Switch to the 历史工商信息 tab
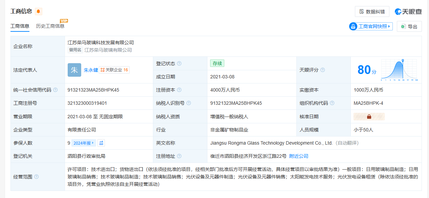The width and height of the screenshot is (429, 198). pyautogui.click(x=50, y=26)
